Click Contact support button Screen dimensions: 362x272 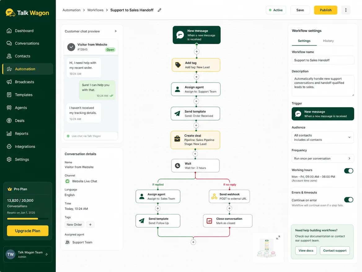tap(335, 250)
